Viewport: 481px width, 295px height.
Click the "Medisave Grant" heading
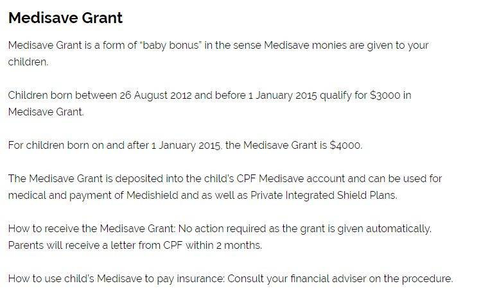click(x=65, y=17)
